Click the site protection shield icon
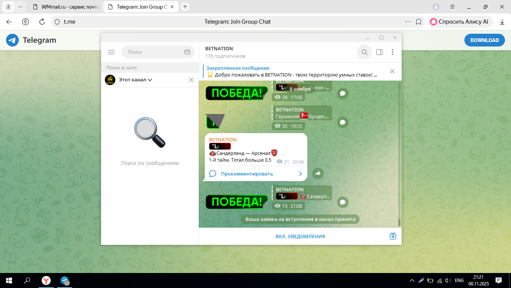The image size is (511, 288). click(x=57, y=22)
